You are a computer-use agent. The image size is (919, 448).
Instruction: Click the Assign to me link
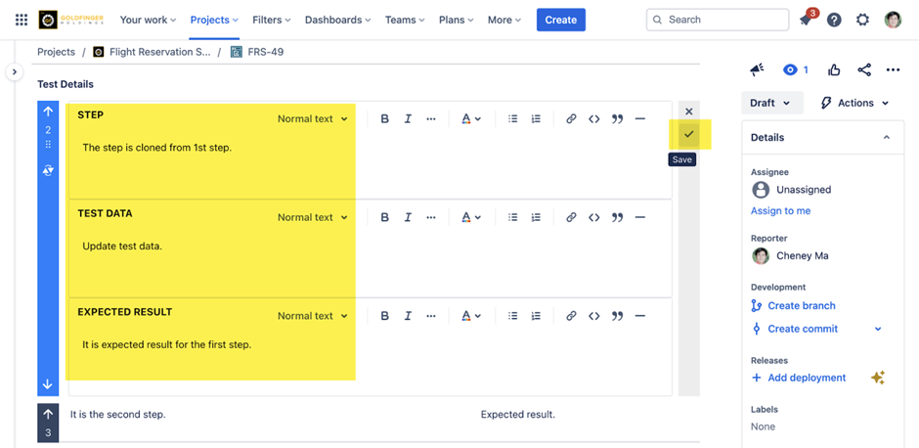coord(780,210)
